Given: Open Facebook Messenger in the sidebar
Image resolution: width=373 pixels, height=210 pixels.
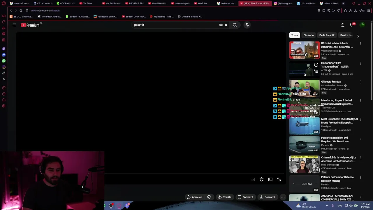Looking at the screenshot, I should [4, 55].
